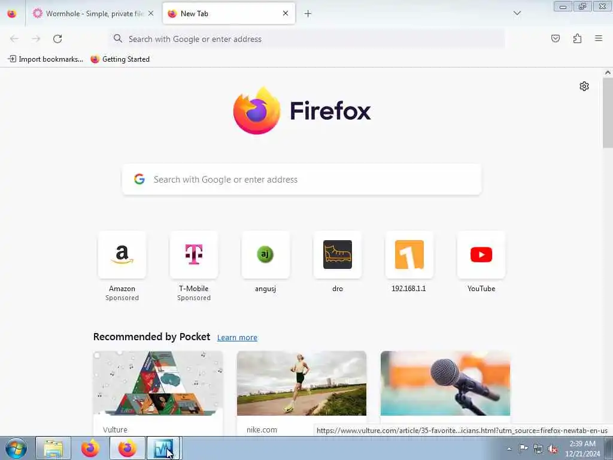Select the New Tab tab

click(x=229, y=14)
